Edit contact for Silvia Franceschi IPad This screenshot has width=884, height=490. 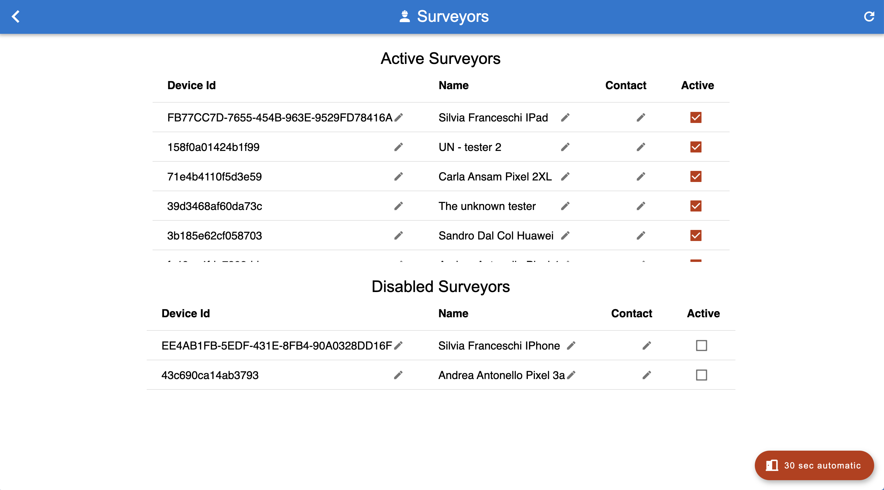pos(641,118)
